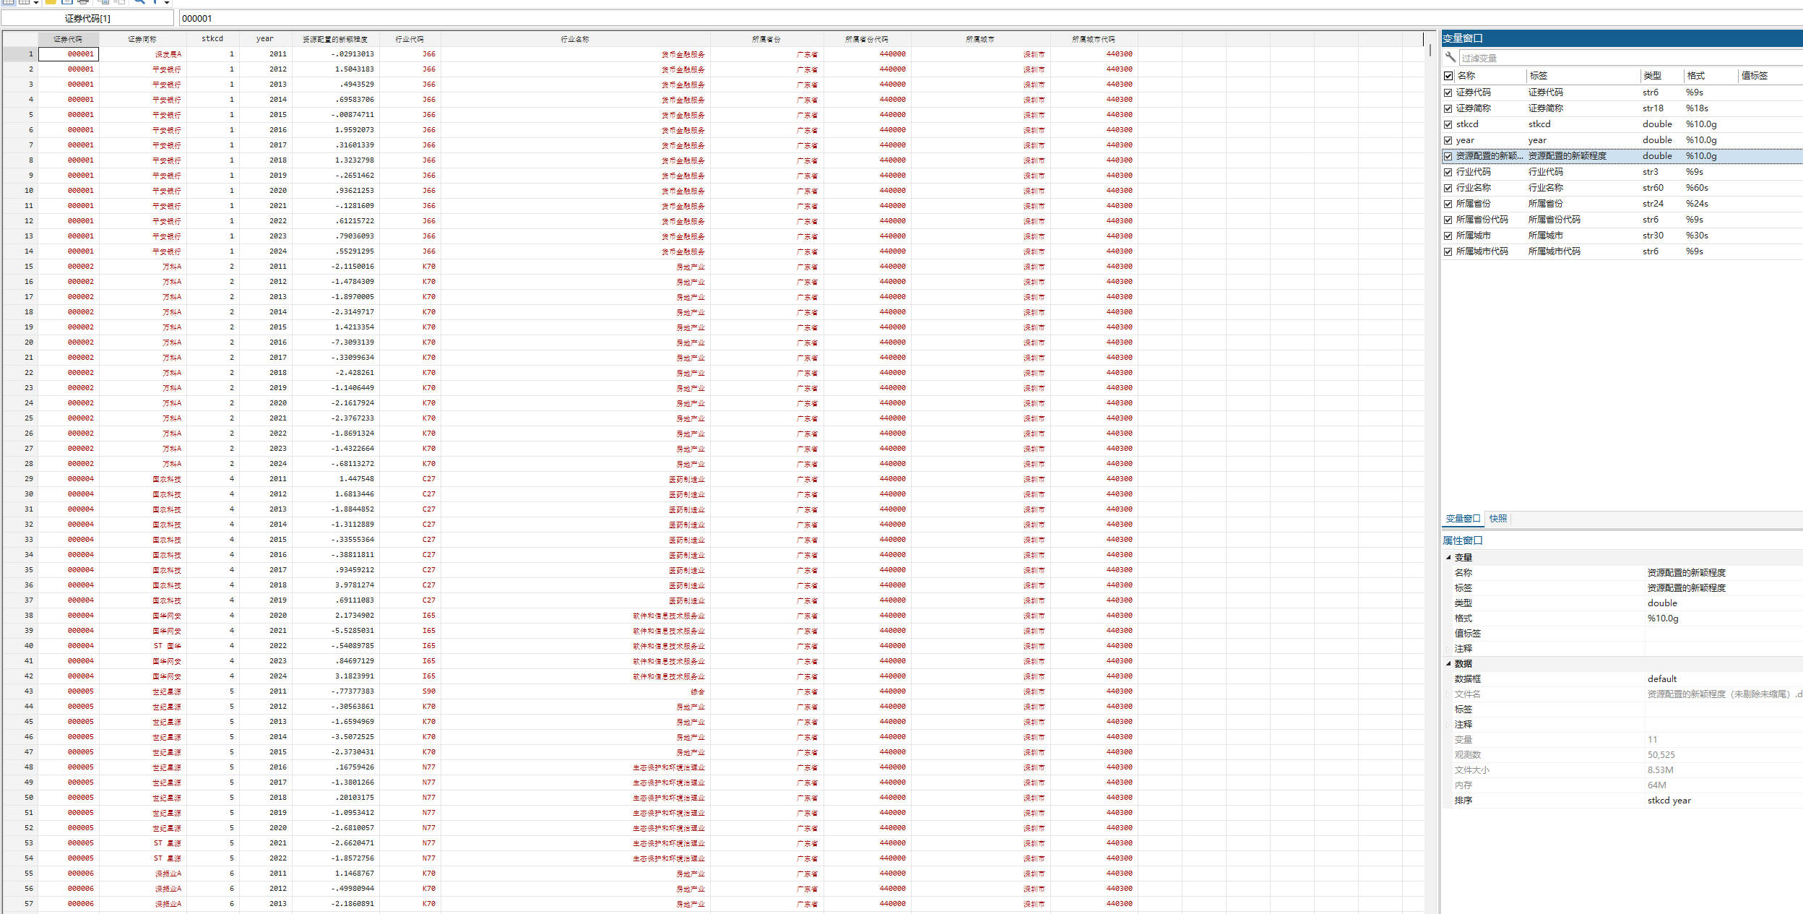Open dropdown arrow next to grid icons

coord(36,2)
